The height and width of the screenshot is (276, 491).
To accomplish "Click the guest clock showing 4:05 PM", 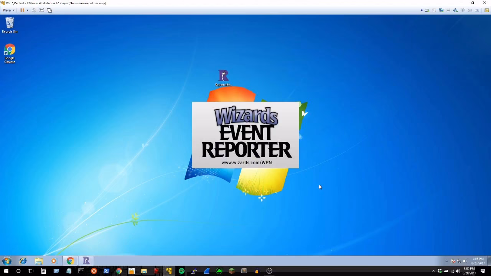I will pos(478,261).
